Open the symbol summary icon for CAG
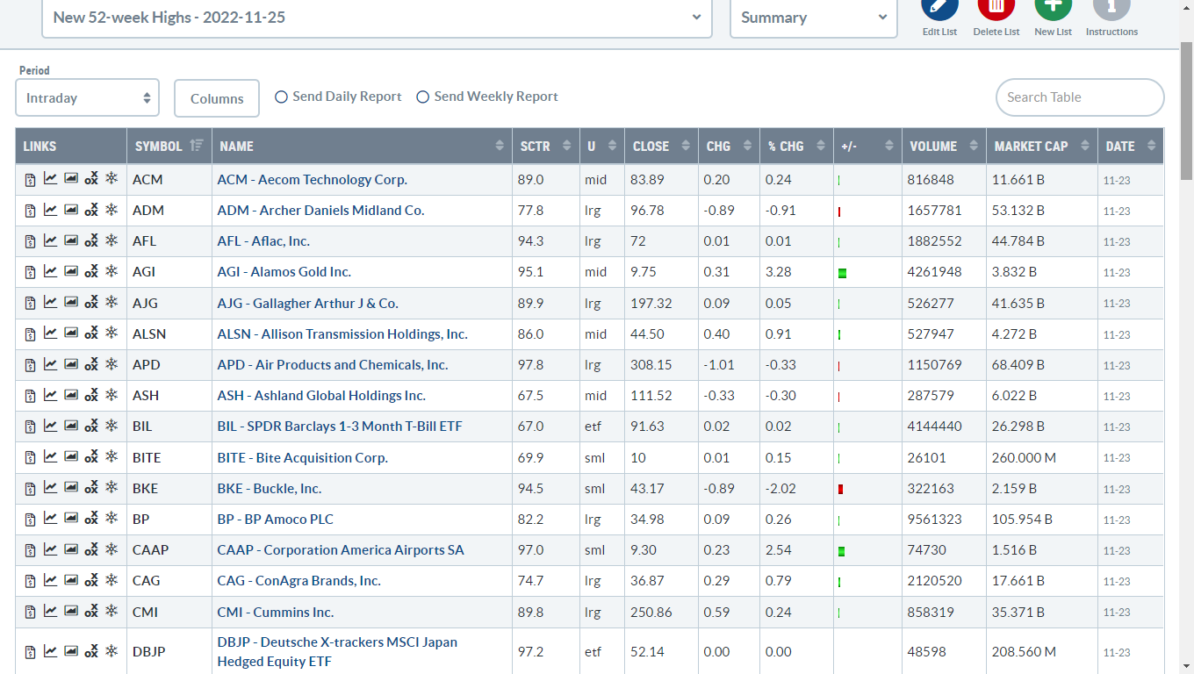The image size is (1194, 674). (x=30, y=582)
